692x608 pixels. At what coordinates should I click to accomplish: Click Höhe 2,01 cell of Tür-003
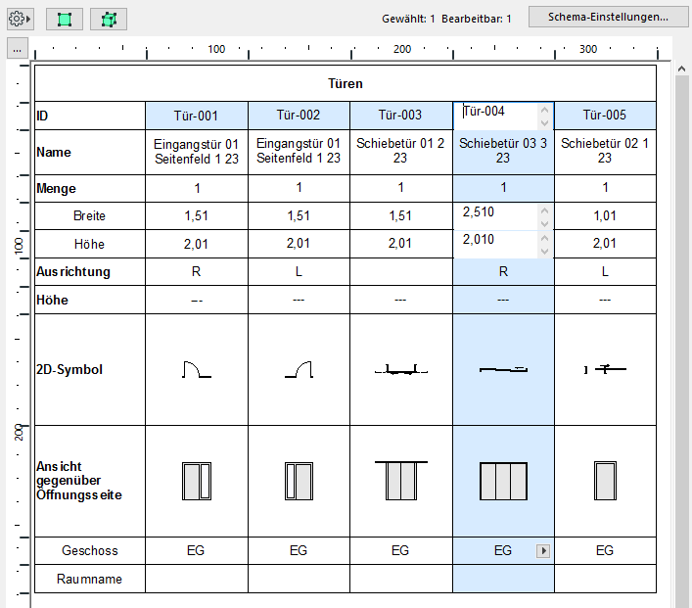tap(400, 244)
